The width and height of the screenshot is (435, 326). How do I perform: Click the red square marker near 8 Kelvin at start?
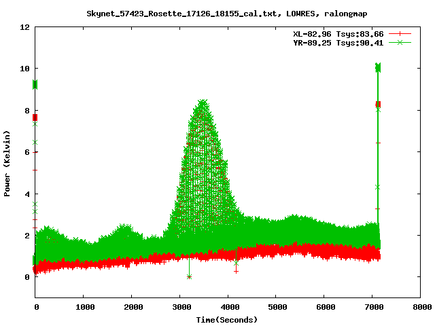(x=35, y=117)
